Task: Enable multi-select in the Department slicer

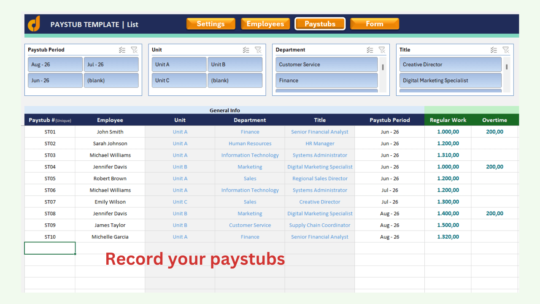Action: 370,49
